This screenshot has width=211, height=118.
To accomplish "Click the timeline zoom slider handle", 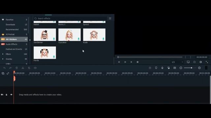I will 192,68.
